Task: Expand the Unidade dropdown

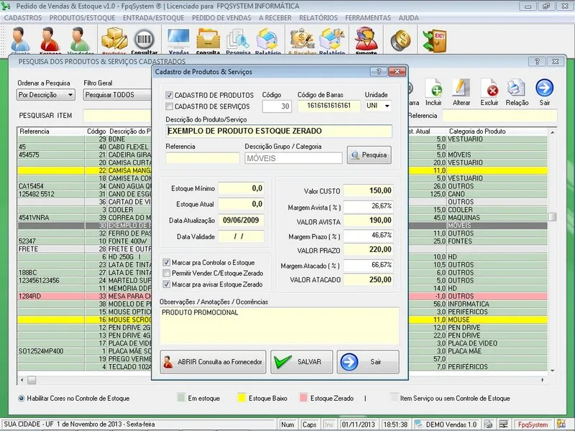Action: [x=387, y=106]
